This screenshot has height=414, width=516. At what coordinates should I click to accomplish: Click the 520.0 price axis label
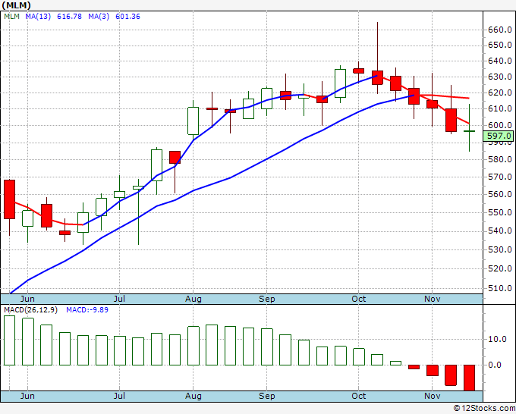(x=500, y=268)
